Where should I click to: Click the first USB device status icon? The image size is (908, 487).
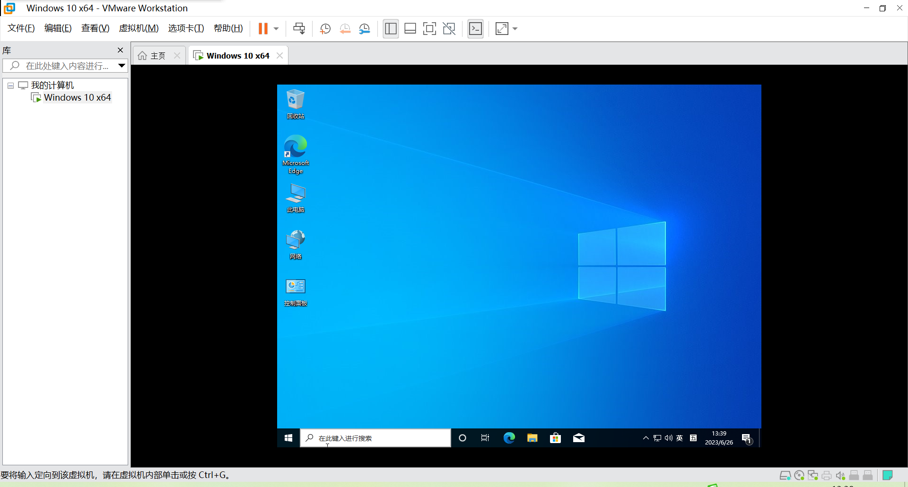pyautogui.click(x=854, y=475)
